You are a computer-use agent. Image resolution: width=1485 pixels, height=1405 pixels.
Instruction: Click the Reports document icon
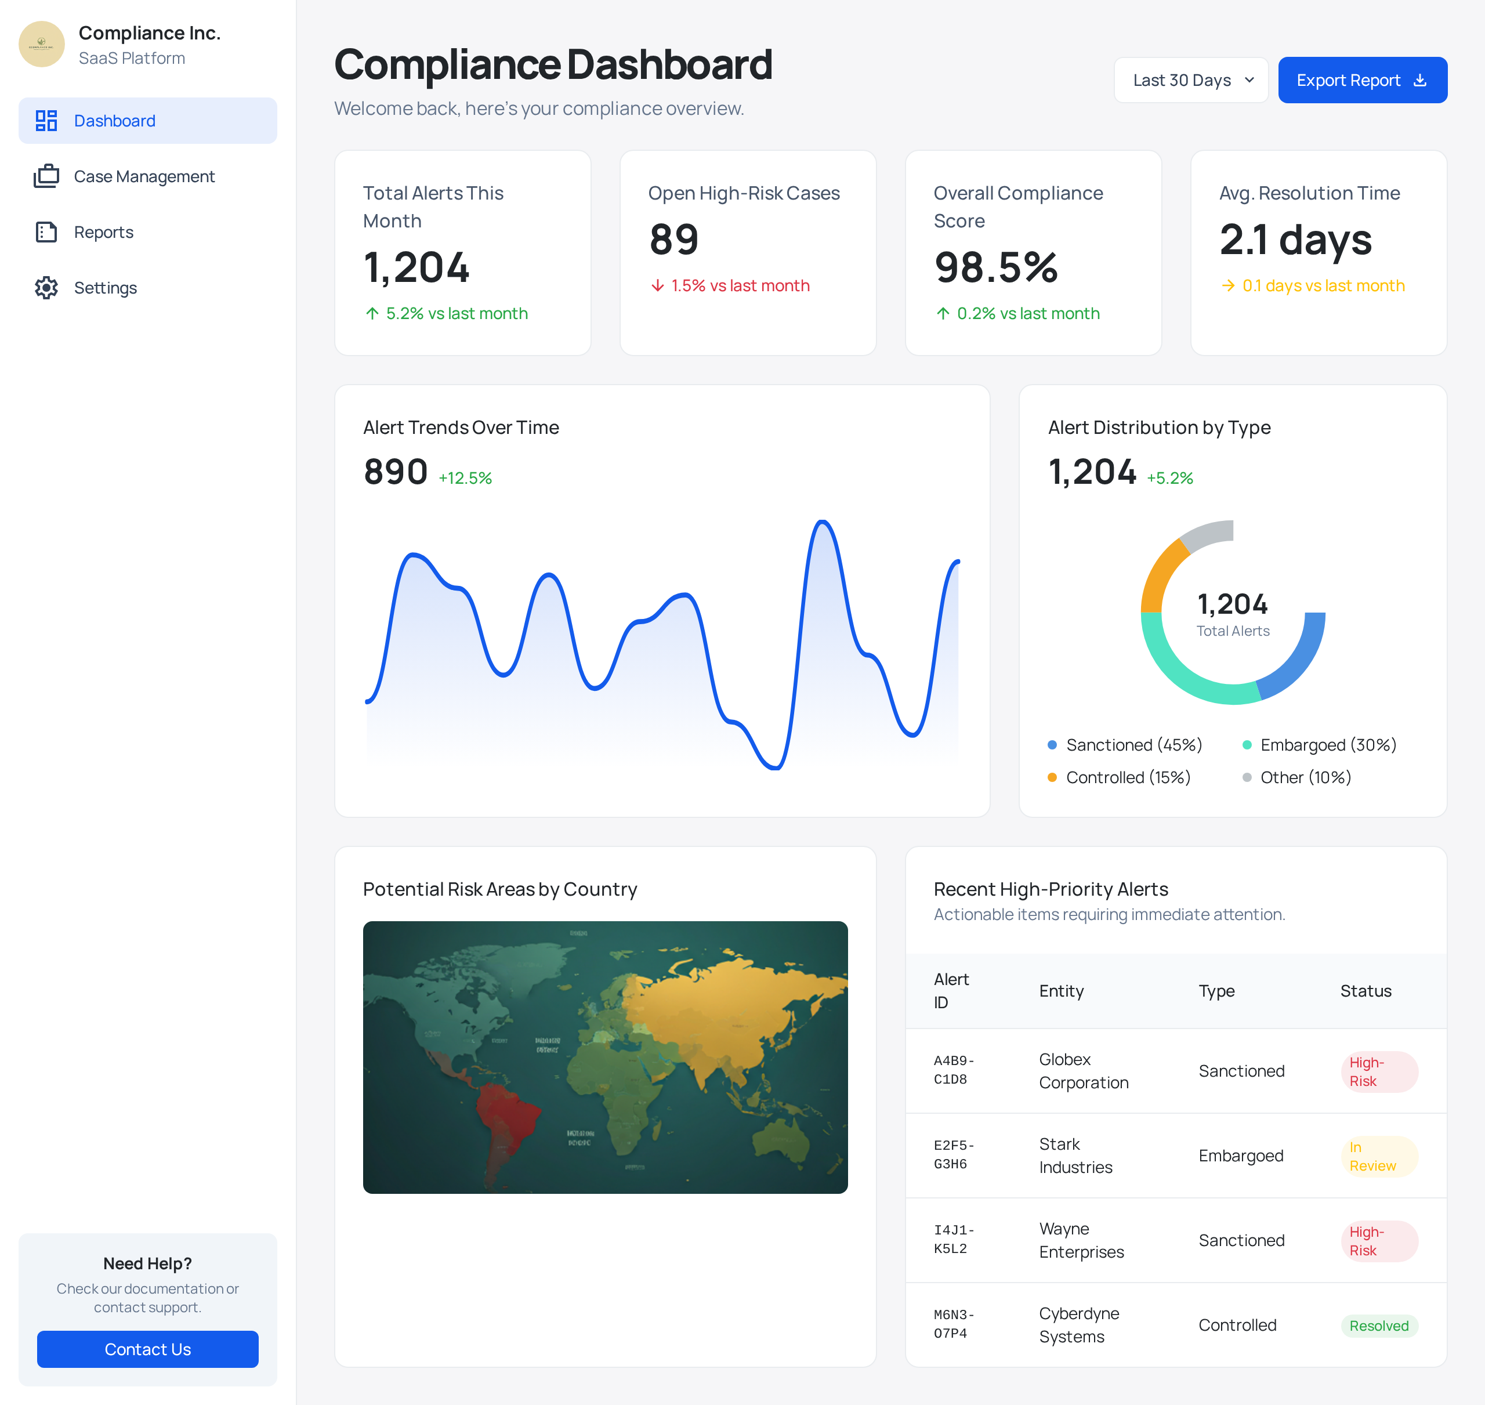(46, 232)
